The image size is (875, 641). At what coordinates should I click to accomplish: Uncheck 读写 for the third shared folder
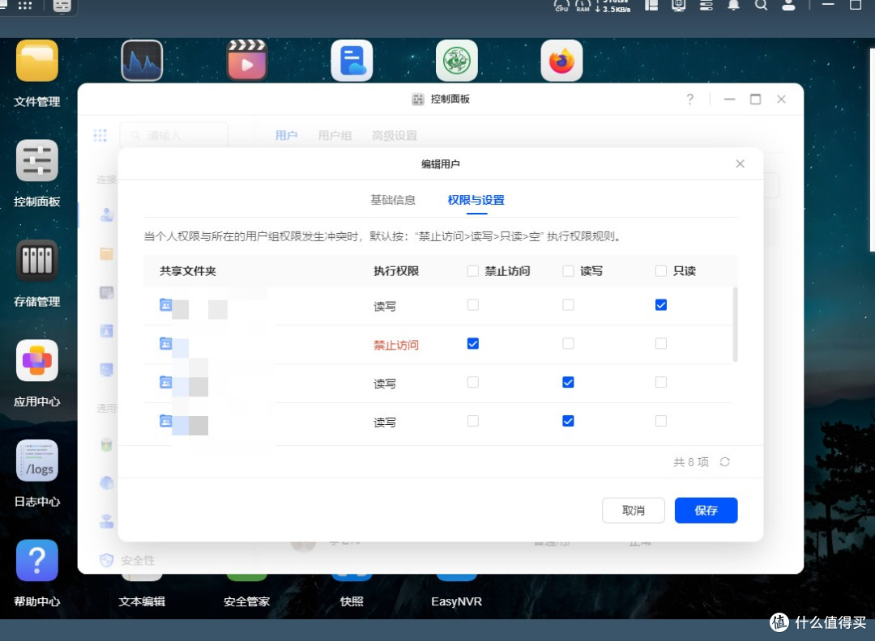[568, 382]
